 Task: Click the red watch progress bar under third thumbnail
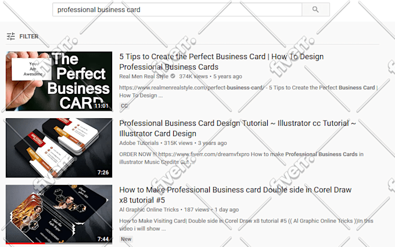(26, 244)
